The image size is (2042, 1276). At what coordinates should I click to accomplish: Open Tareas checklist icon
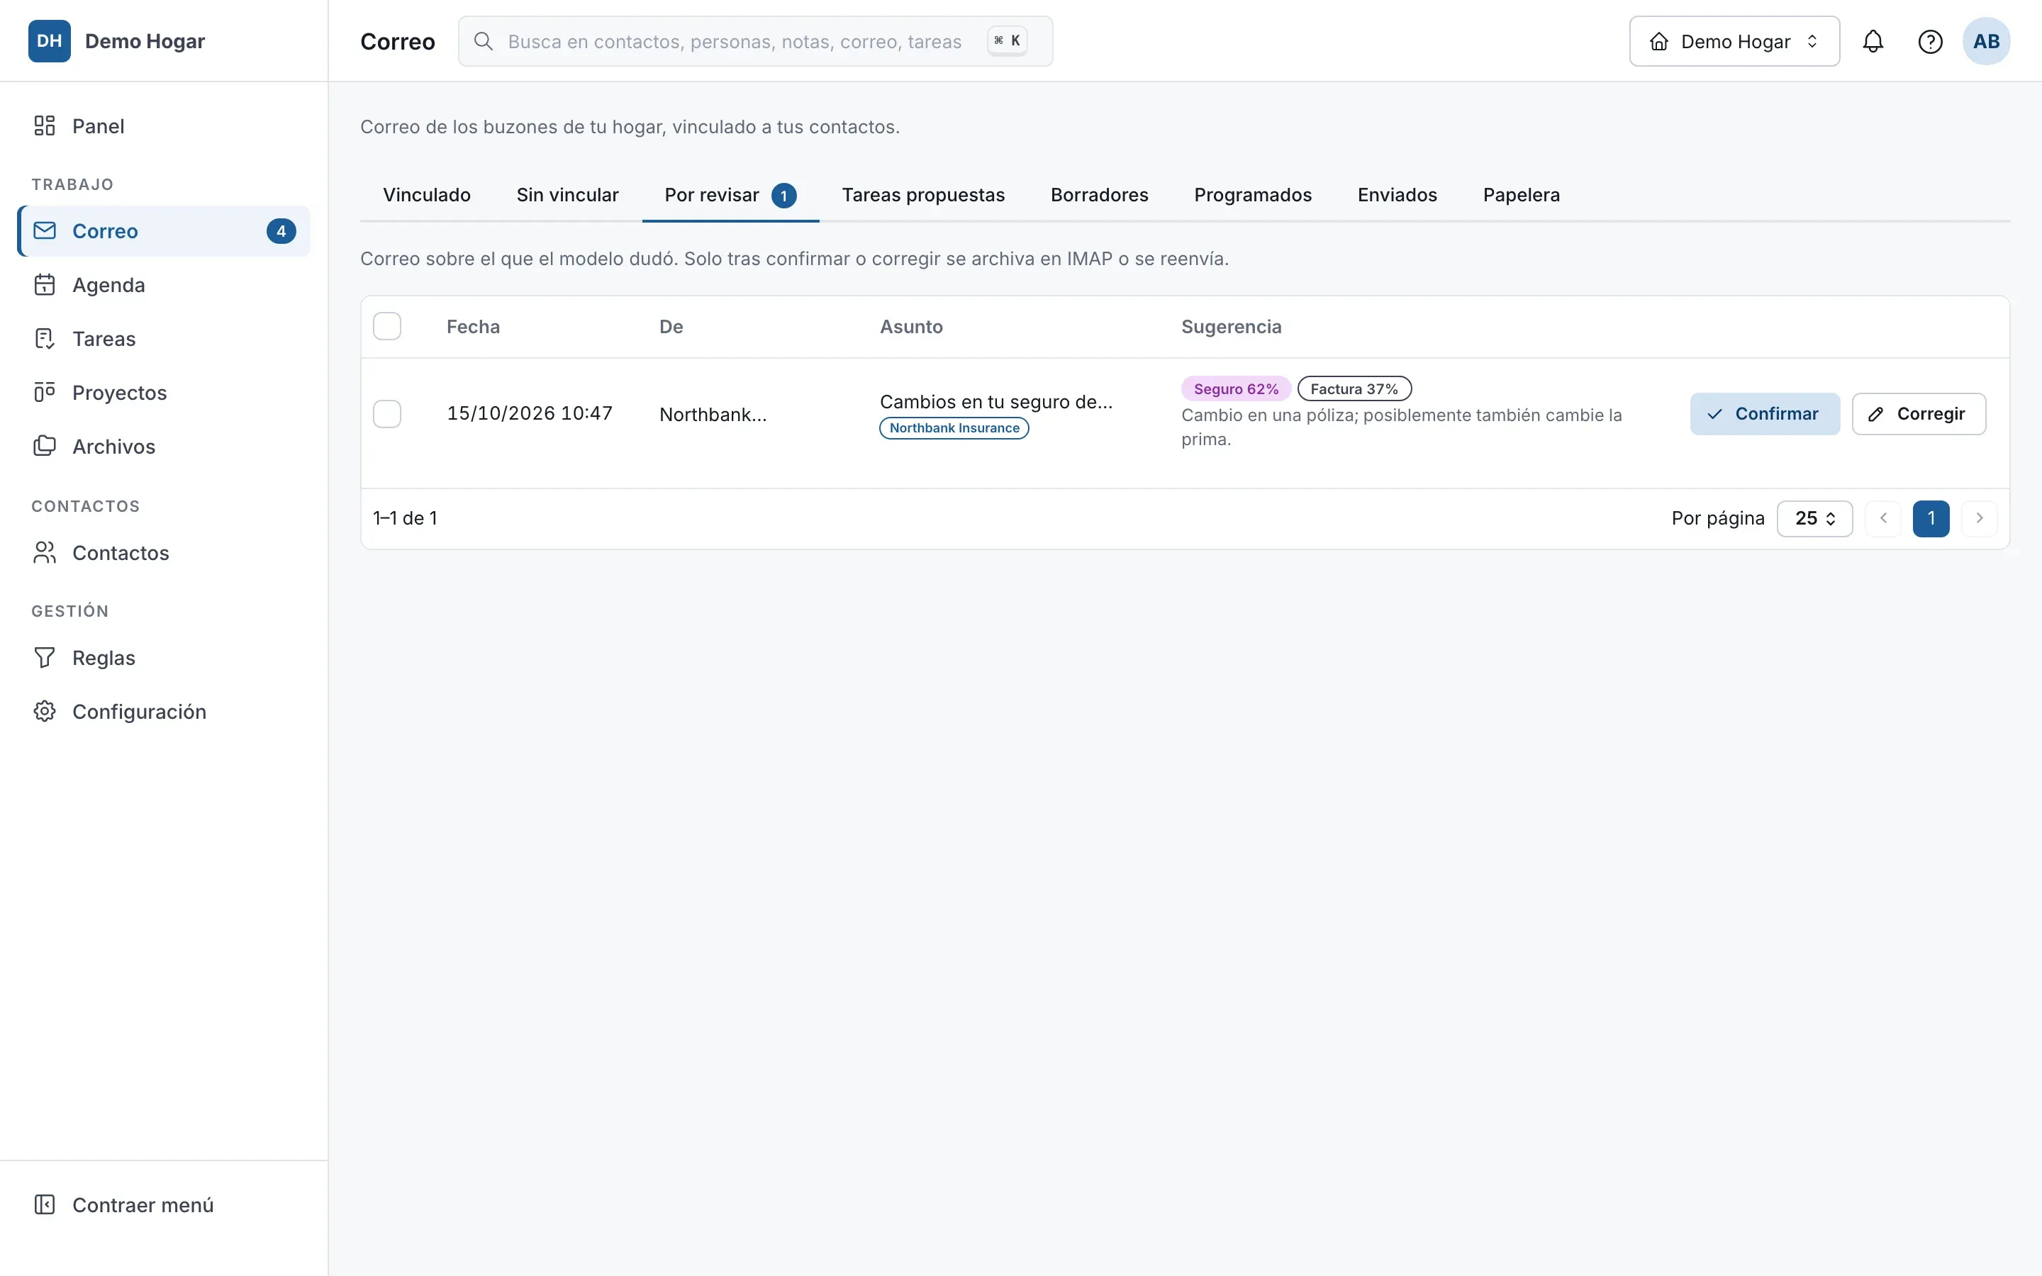tap(45, 338)
